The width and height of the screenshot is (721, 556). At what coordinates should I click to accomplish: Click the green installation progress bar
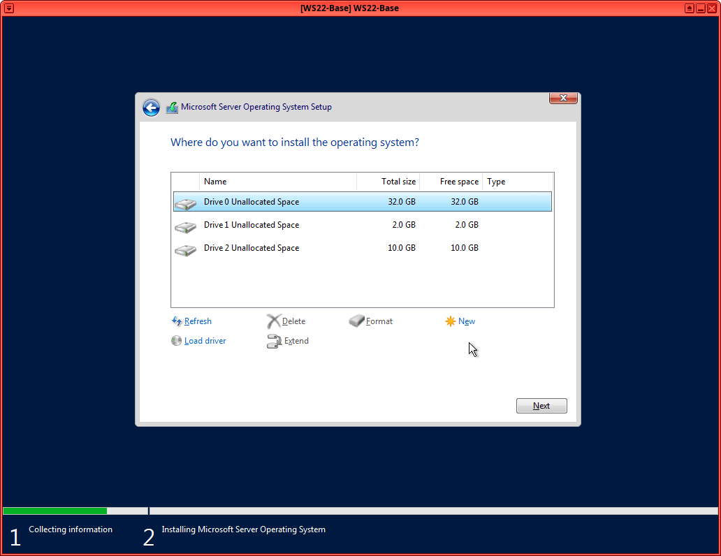tap(54, 511)
